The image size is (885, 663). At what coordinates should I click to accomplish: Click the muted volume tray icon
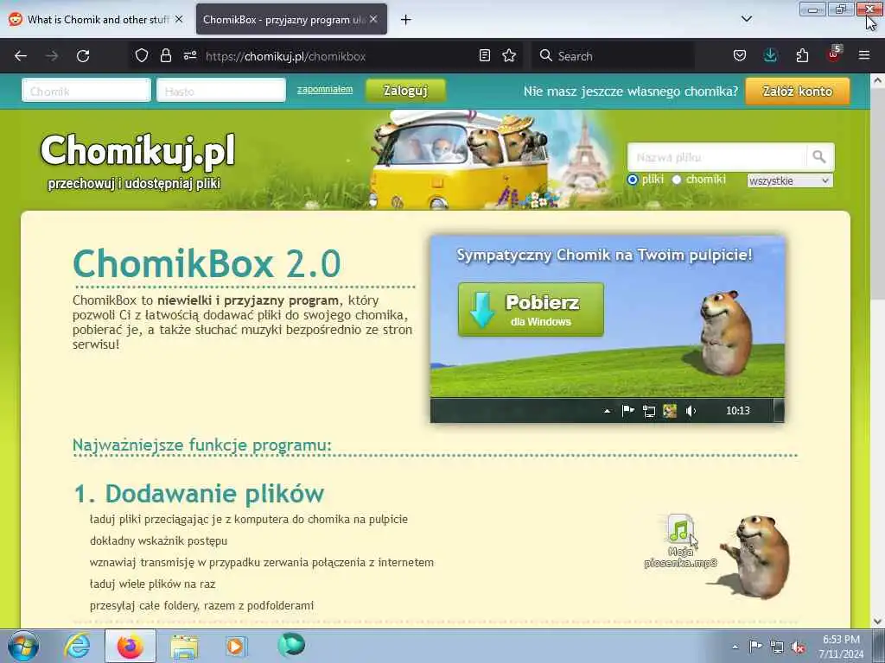click(x=798, y=647)
